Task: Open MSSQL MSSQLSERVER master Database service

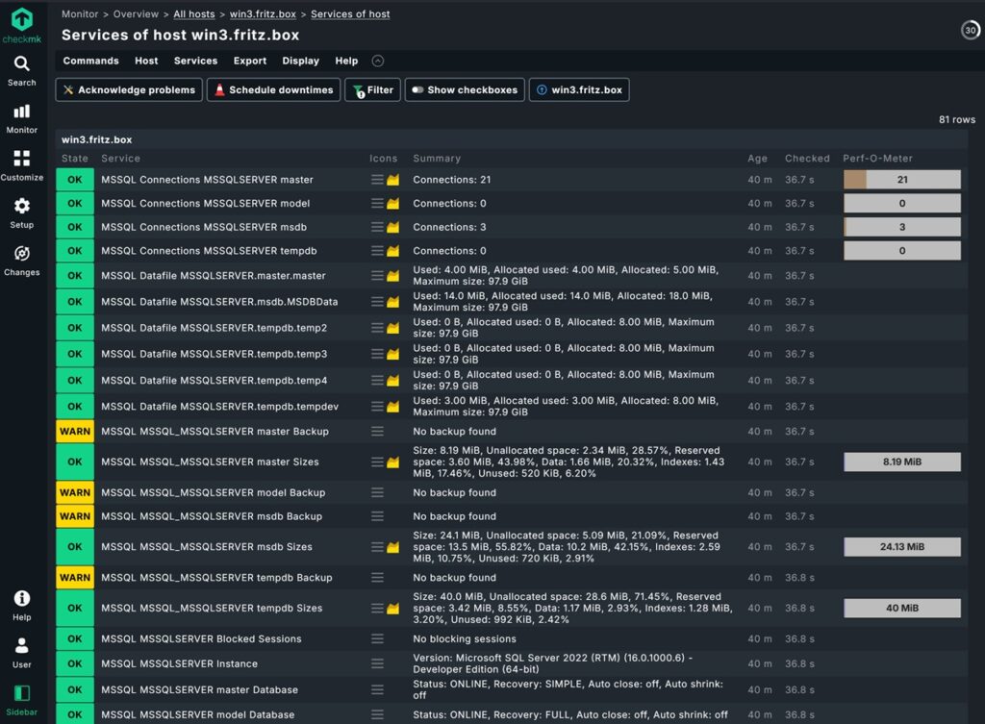Action: tap(200, 689)
